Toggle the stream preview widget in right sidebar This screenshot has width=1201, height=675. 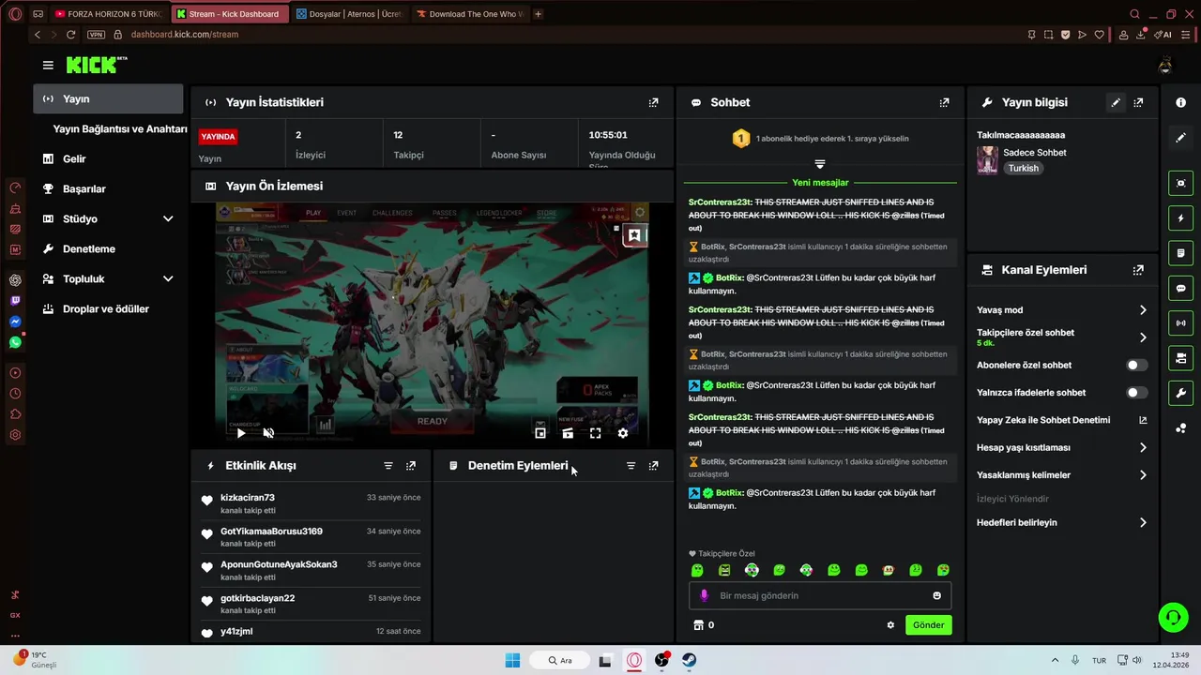(1181, 183)
